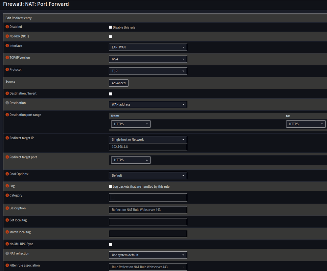
Task: Click the 'Edit Redirect entry' section header
Action: (19, 18)
